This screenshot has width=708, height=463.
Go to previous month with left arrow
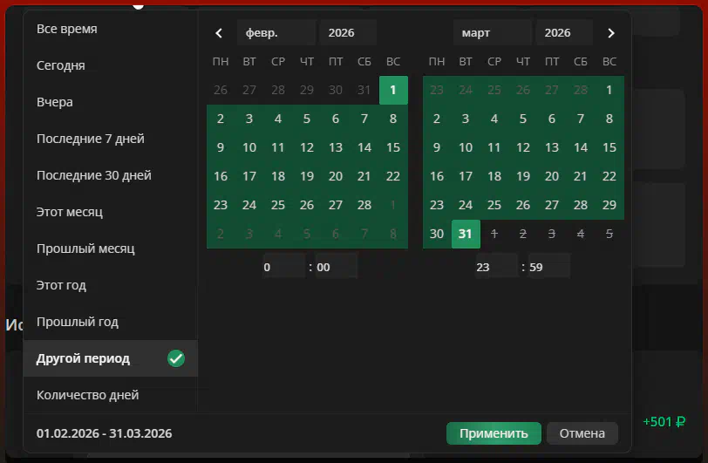219,33
